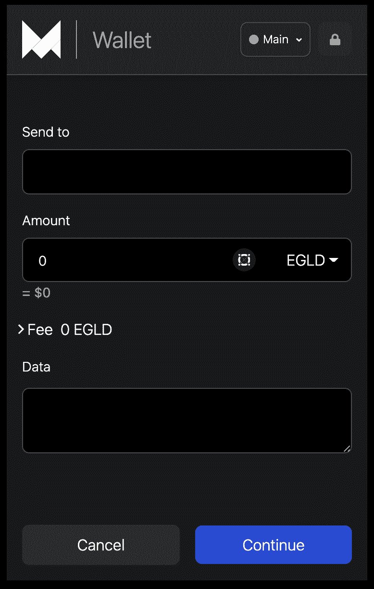Lock the wallet with the padlock icon
This screenshot has width=374, height=589.
335,39
